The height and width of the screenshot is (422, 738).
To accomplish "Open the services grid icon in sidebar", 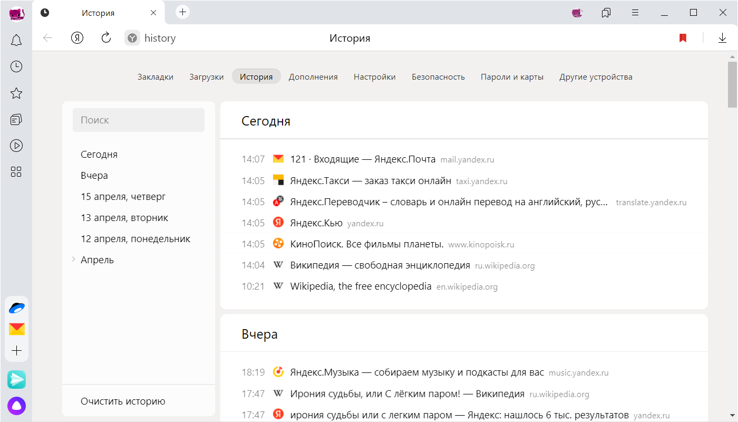I will [16, 171].
